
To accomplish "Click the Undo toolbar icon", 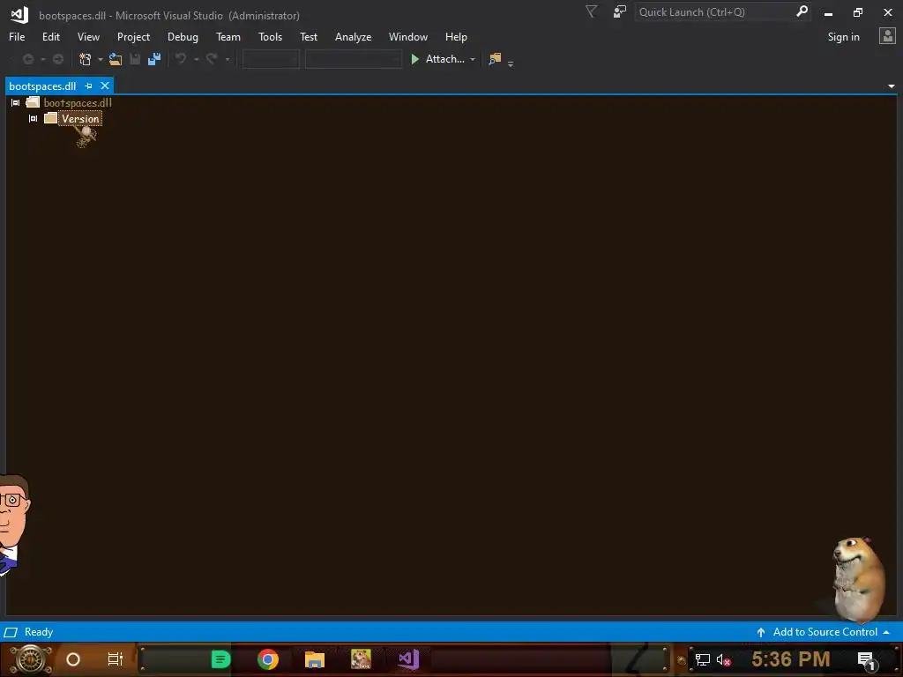I will point(181,59).
